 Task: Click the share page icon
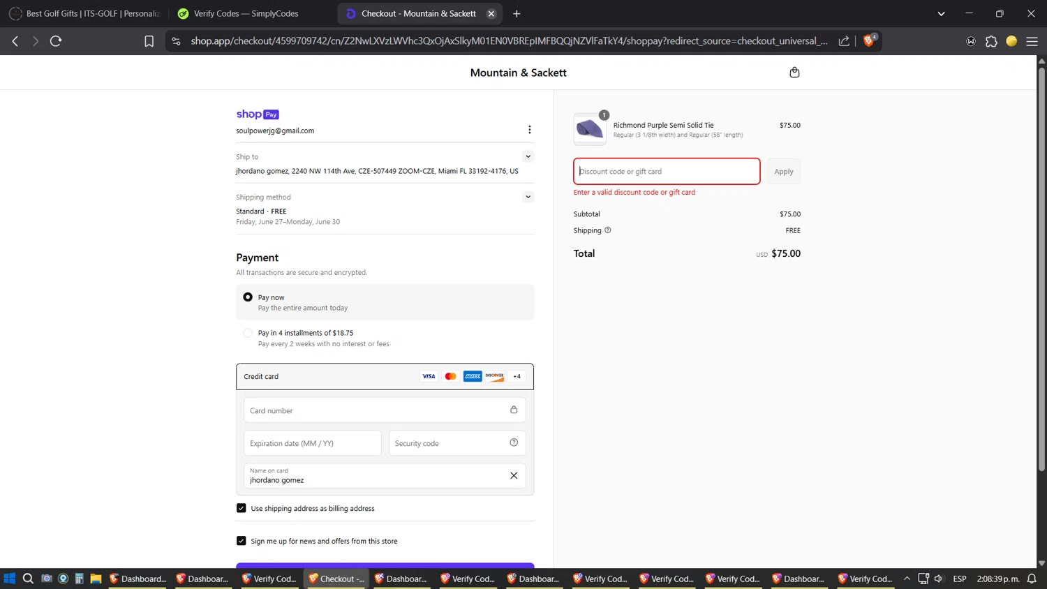[x=844, y=41]
